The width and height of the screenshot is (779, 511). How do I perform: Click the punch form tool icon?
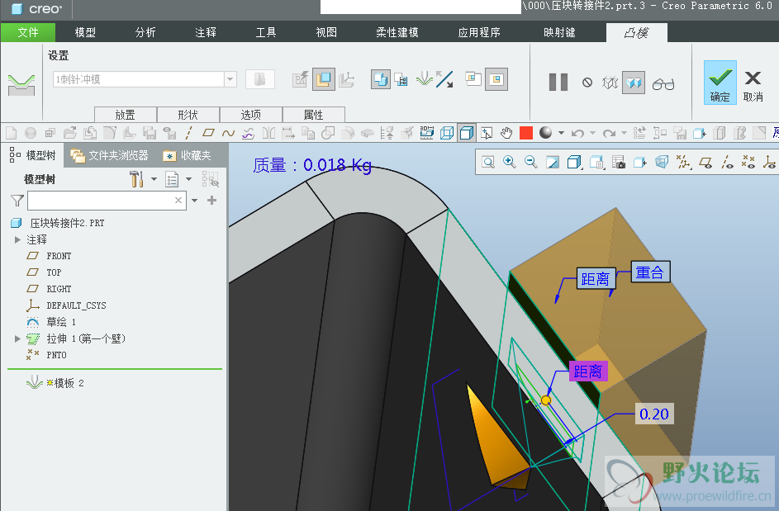click(x=21, y=84)
